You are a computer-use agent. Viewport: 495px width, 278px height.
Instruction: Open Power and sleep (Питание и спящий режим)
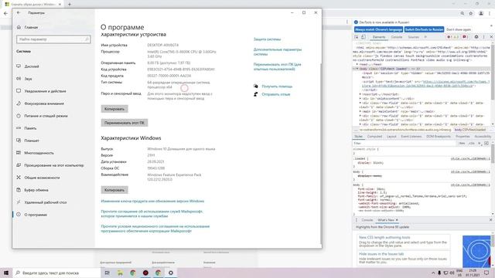(46, 116)
